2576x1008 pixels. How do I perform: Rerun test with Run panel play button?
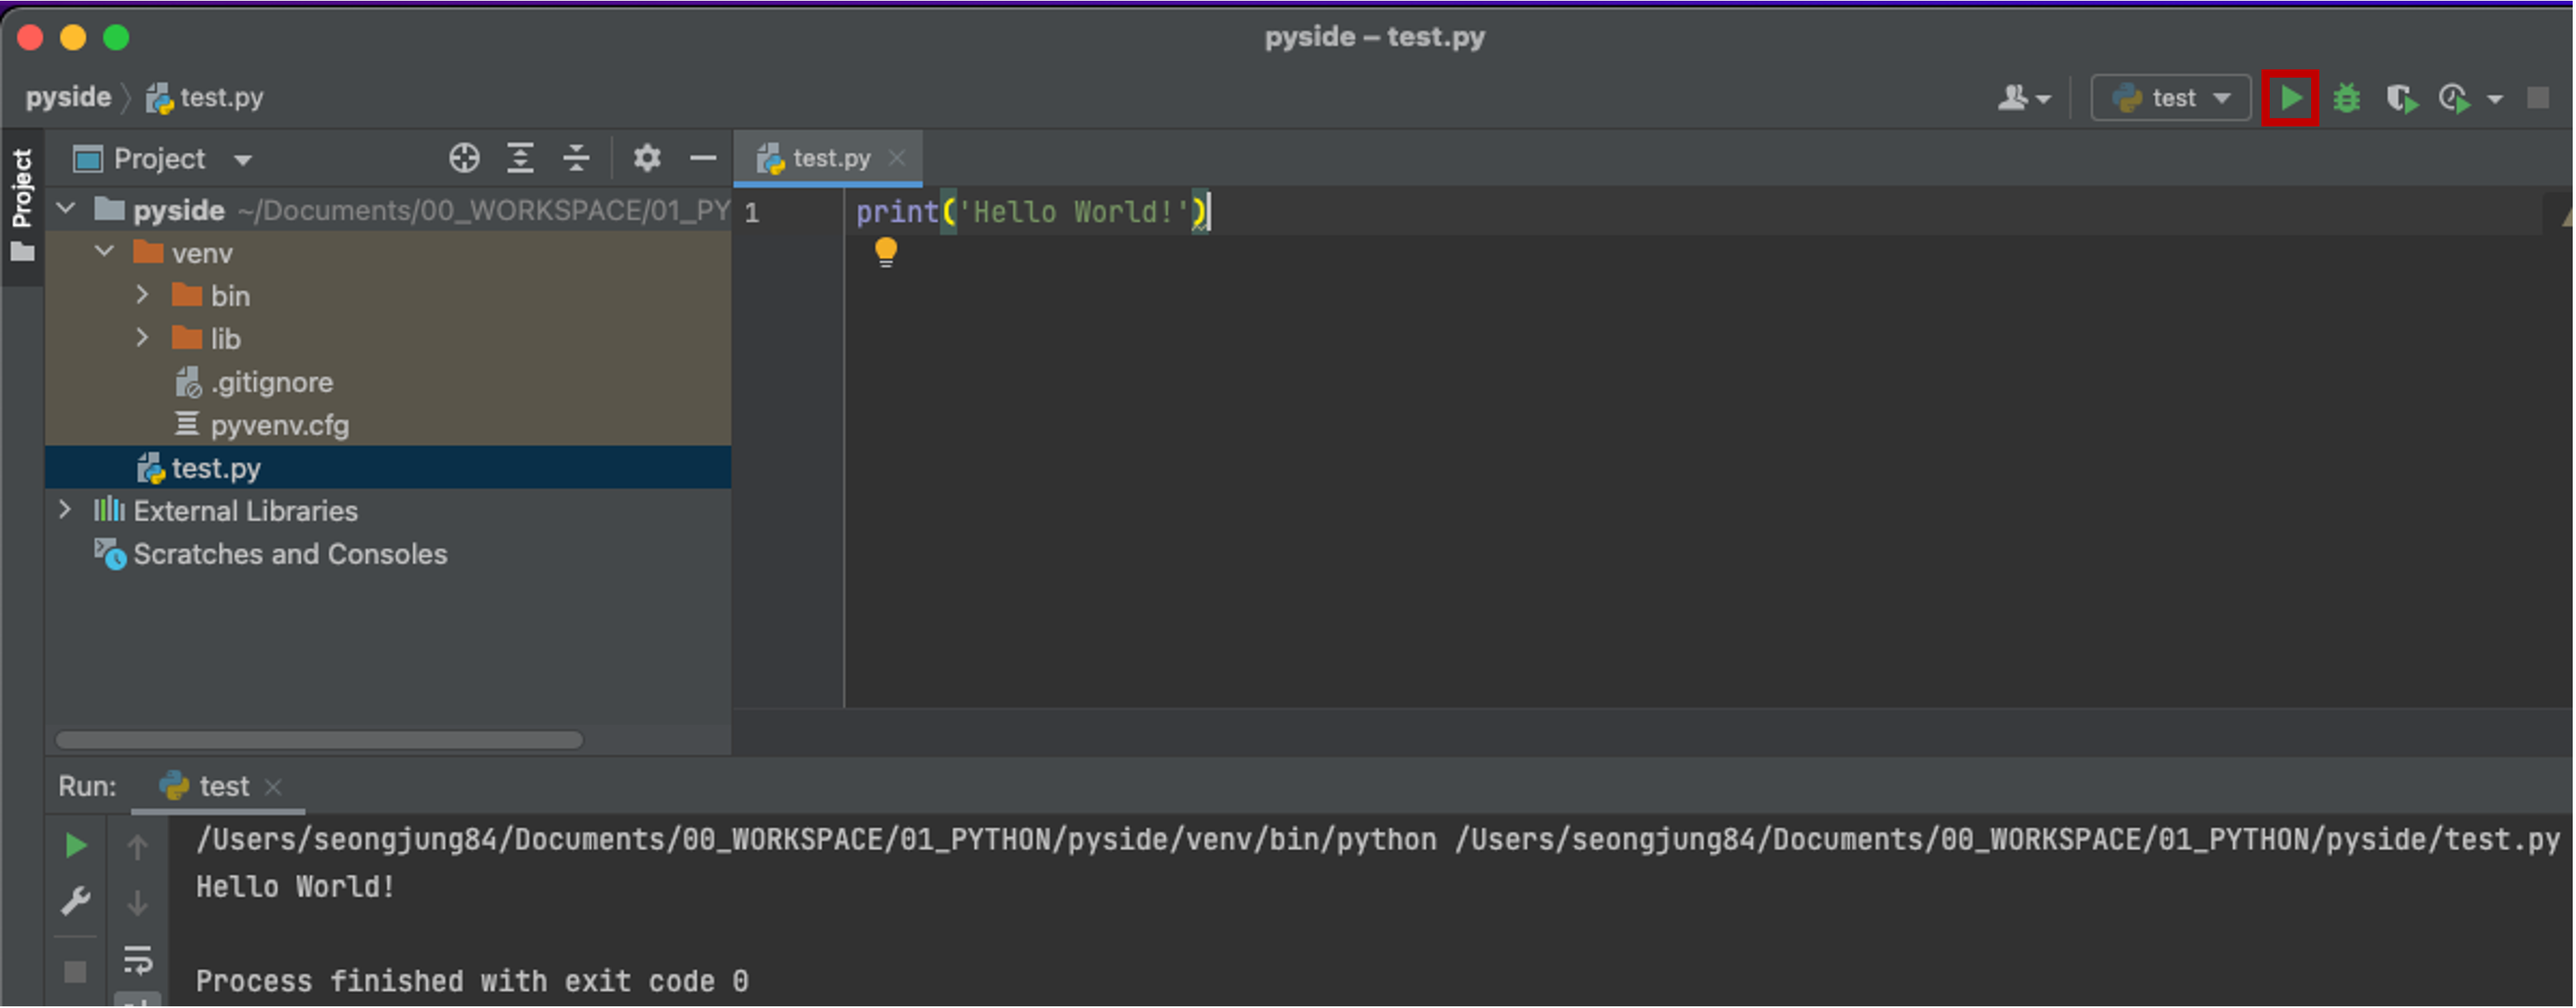pyautogui.click(x=75, y=846)
